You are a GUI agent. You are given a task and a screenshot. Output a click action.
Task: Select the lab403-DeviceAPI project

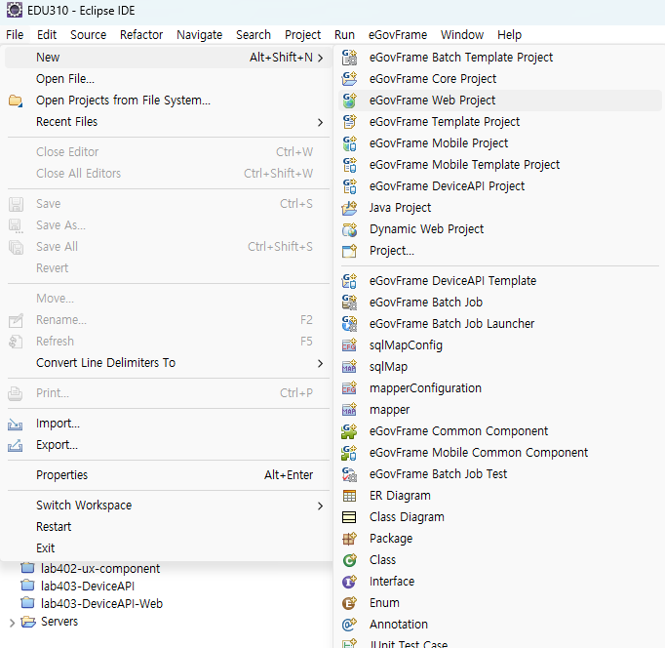coord(88,587)
